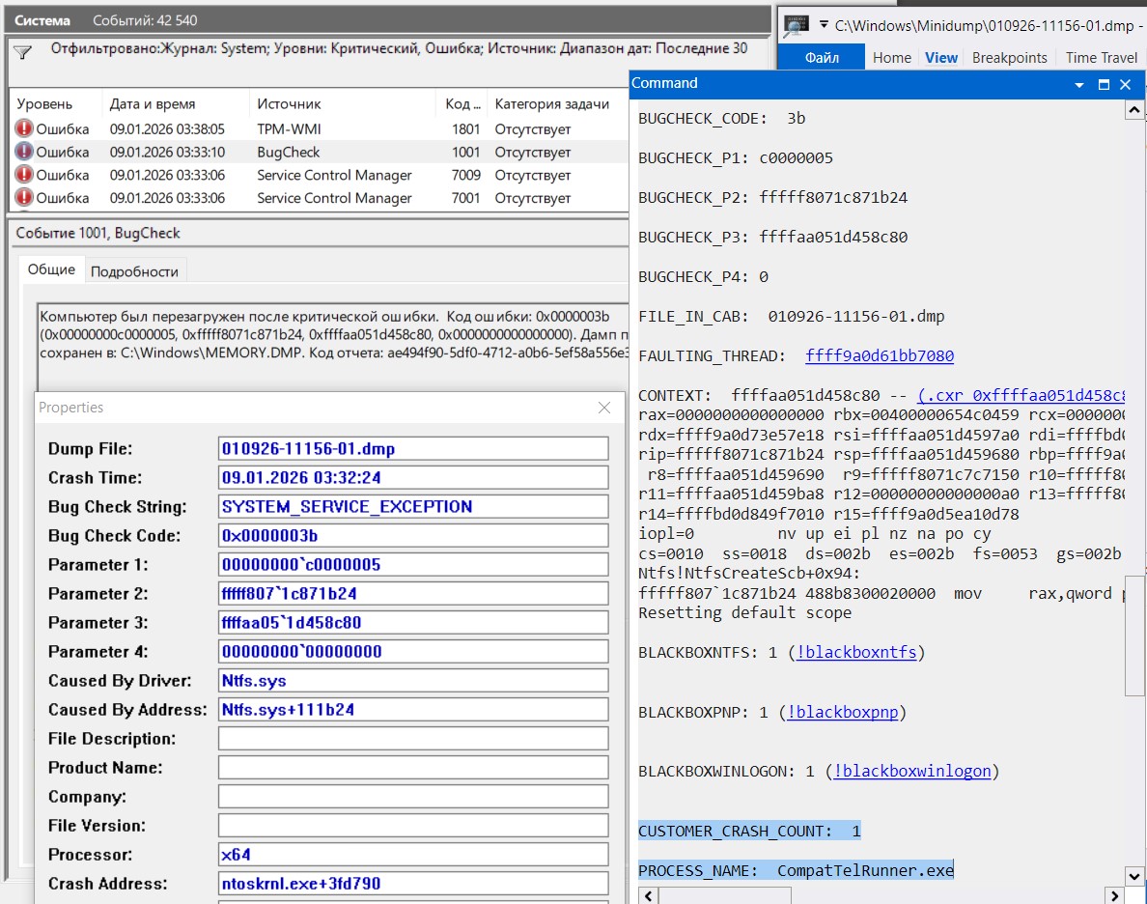
Task: Switch to the Home ribbon tab
Action: pos(892,58)
